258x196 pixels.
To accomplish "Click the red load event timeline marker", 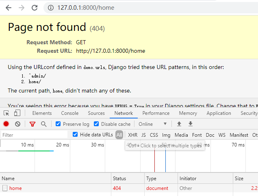I will click(154, 160).
